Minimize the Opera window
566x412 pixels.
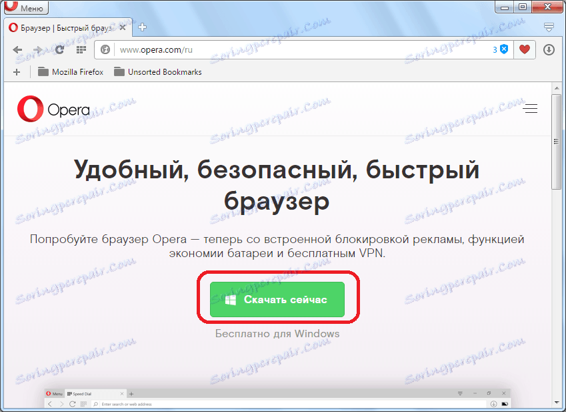[505, 7]
